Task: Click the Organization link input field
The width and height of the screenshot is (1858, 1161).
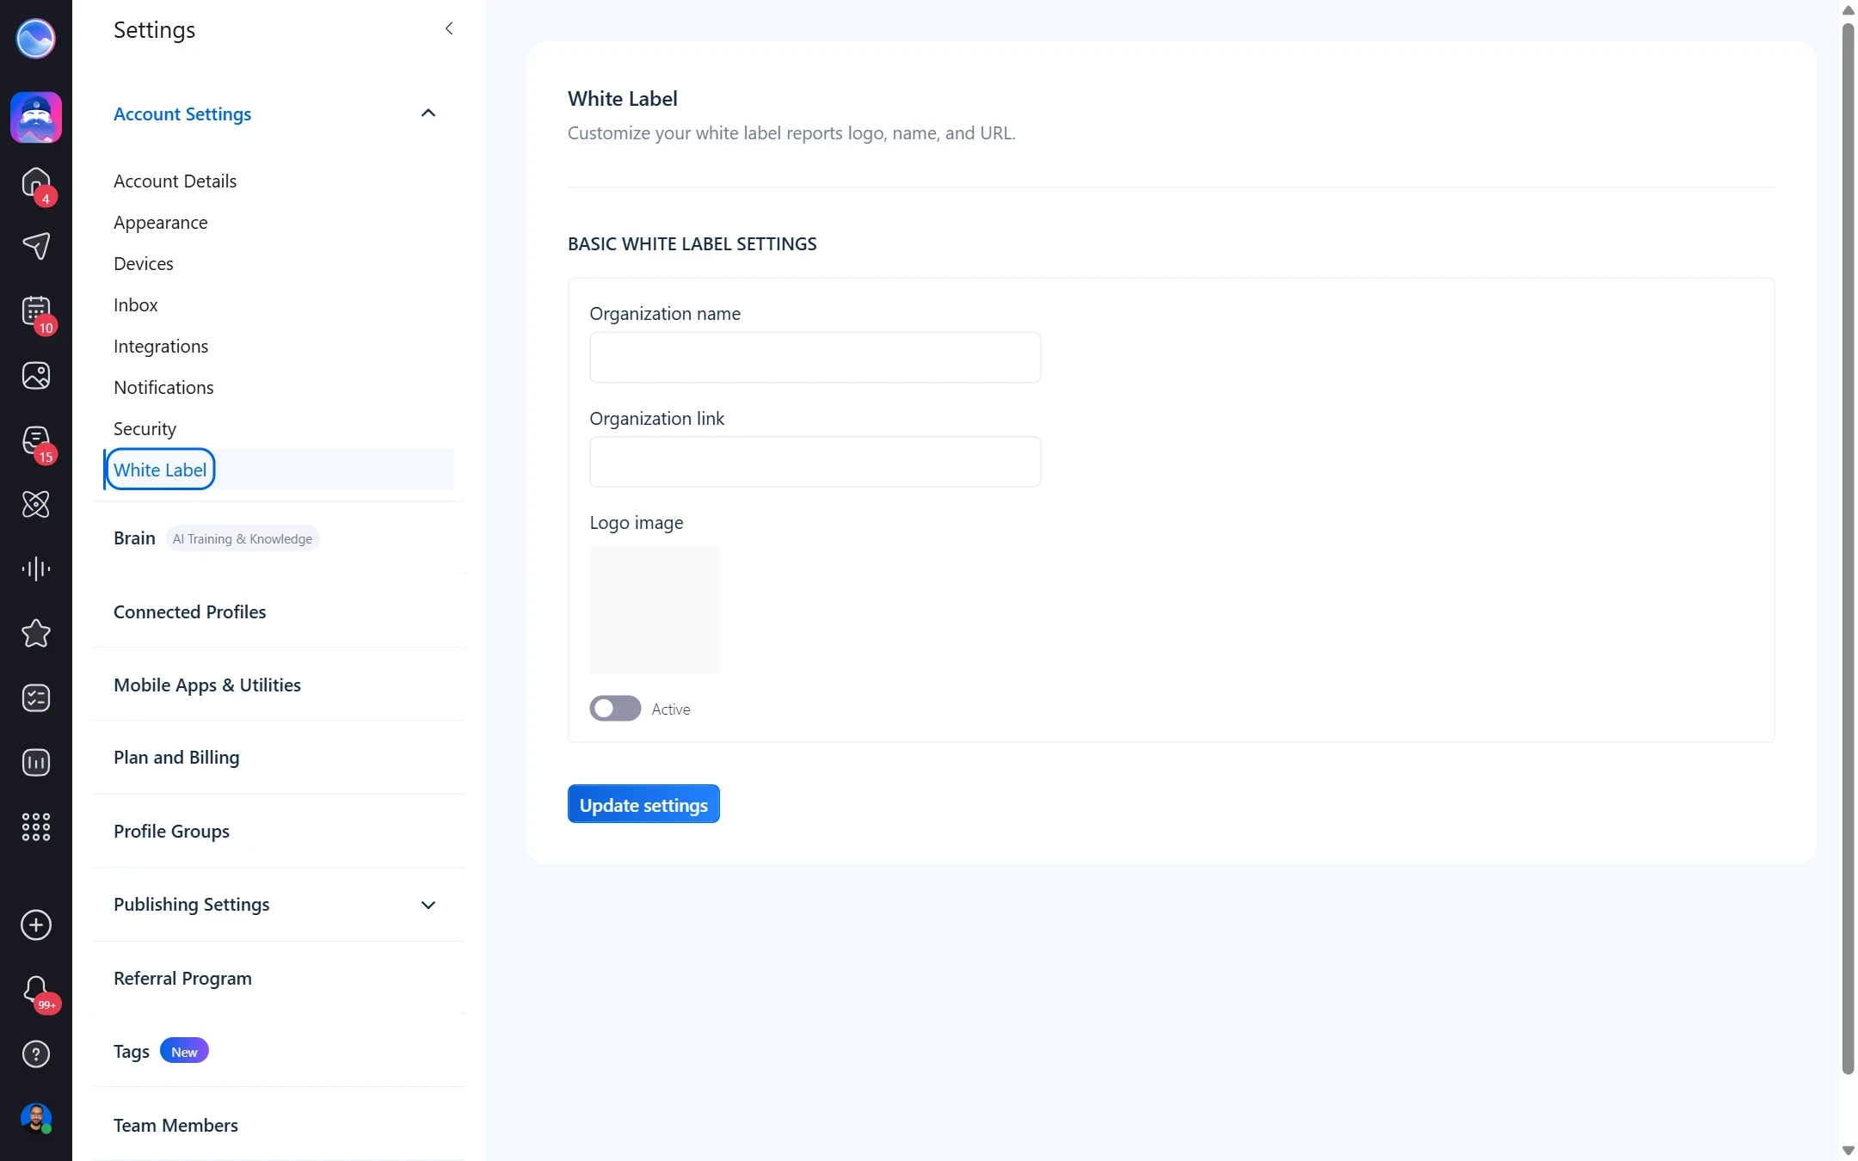Action: click(x=815, y=462)
